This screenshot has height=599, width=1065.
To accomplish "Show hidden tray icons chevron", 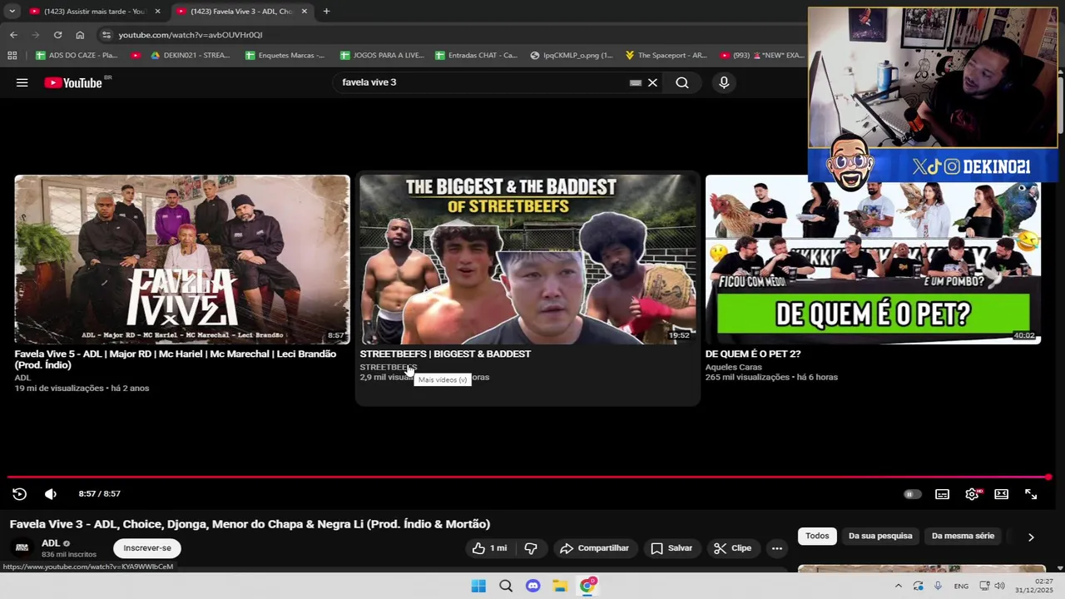I will pyautogui.click(x=898, y=586).
